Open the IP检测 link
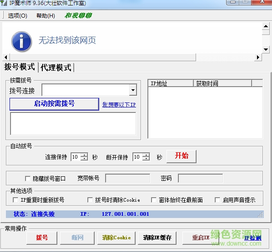 pyautogui.click(x=253, y=238)
